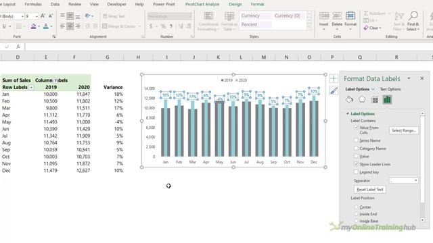This screenshot has width=433, height=243.
Task: Open Label Options tab dropdown arrow
Action: point(373,89)
